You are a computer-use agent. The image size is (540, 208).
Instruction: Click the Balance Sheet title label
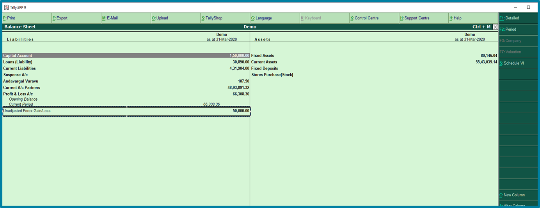coord(20,27)
